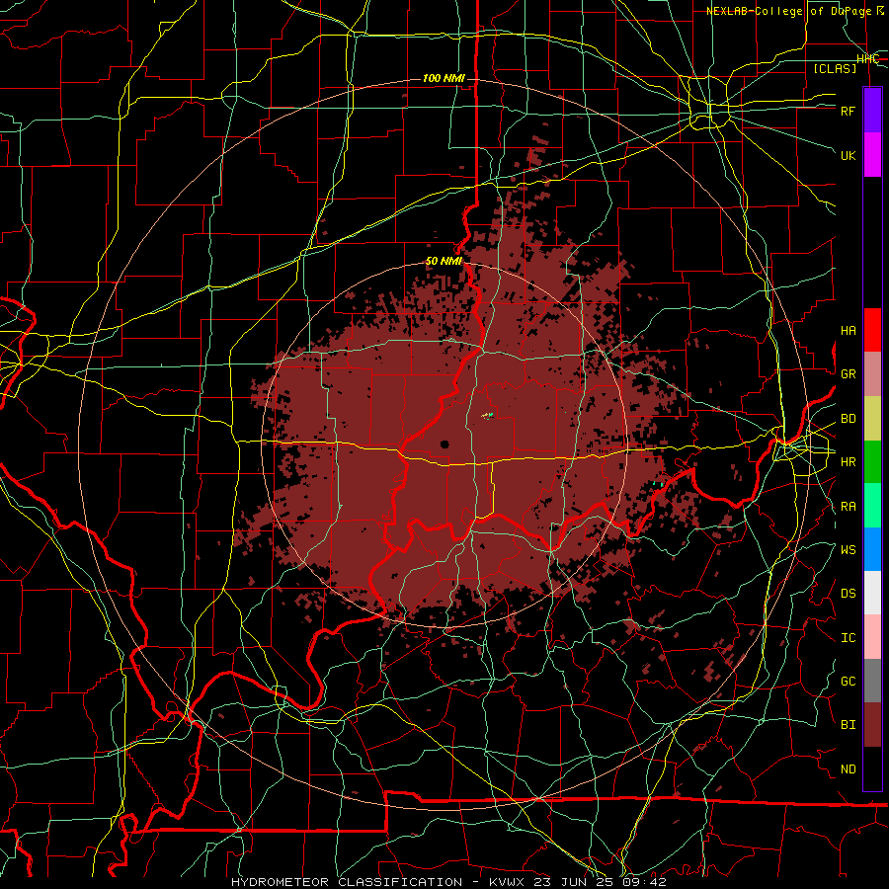
Task: Click the GC legend label
Action: click(x=848, y=682)
